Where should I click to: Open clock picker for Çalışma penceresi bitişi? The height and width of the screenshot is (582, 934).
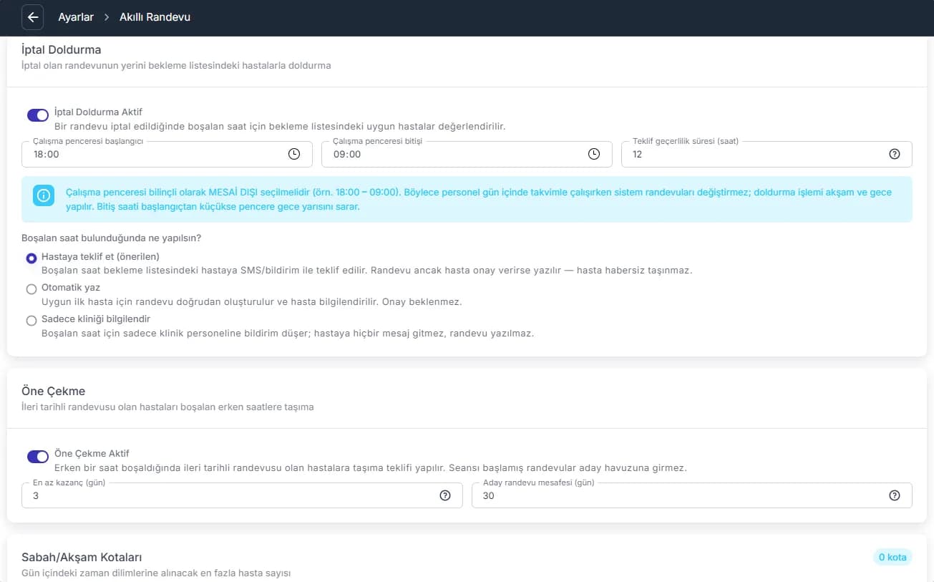tap(594, 154)
